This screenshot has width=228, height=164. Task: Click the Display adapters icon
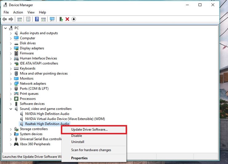click(16, 48)
